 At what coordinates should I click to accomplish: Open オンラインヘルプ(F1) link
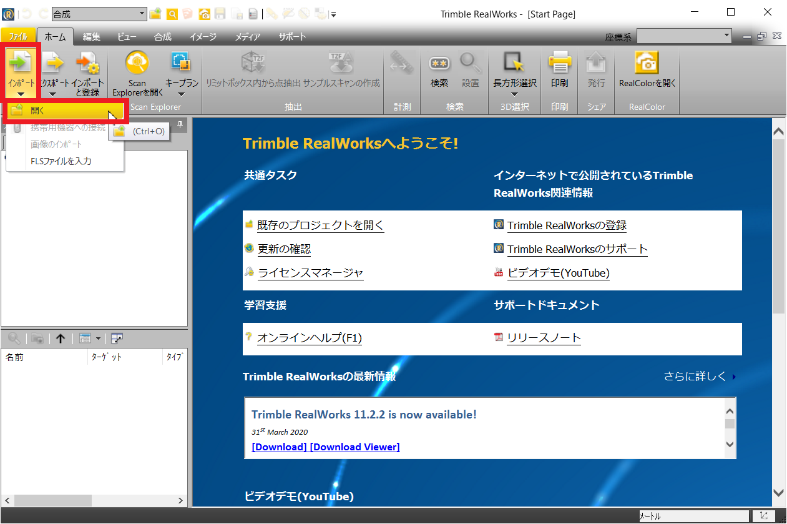(310, 338)
